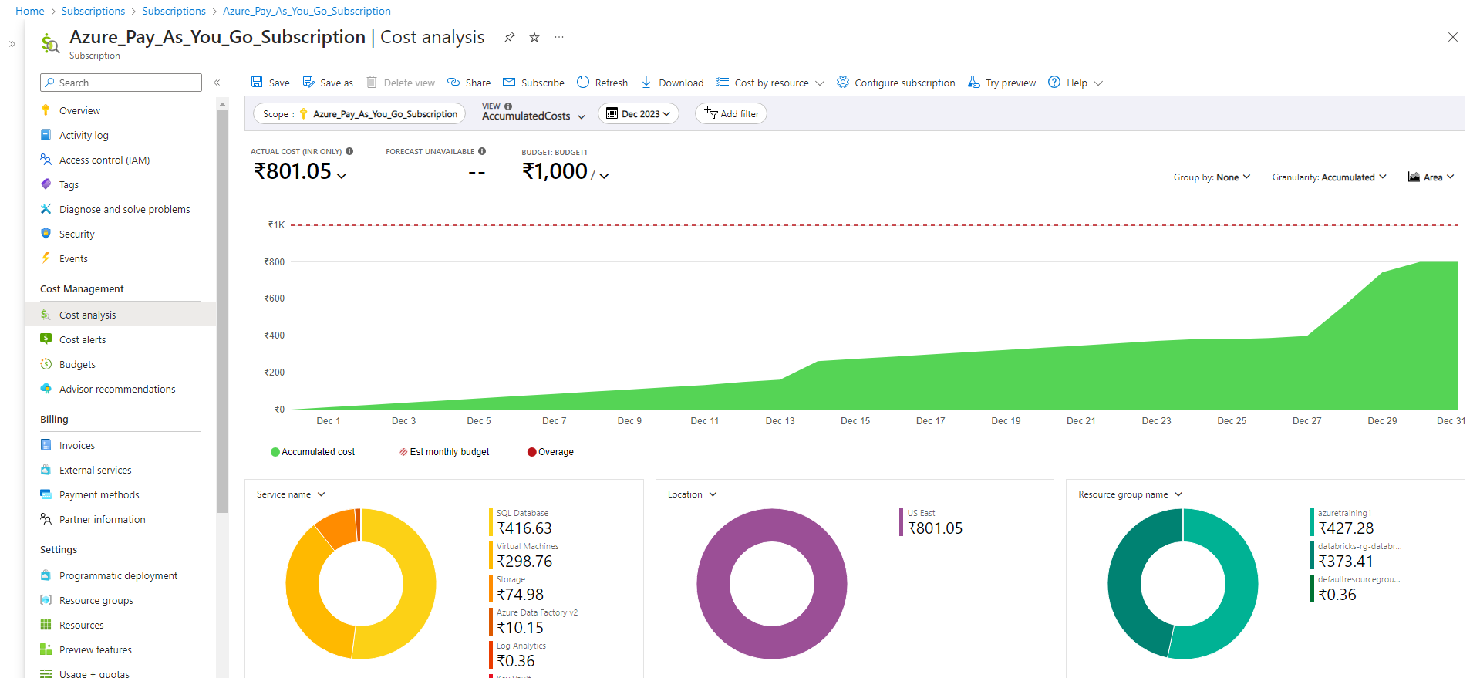Change the Granularity Accumulated dropdown
Viewport: 1480px width, 678px height.
(1330, 177)
